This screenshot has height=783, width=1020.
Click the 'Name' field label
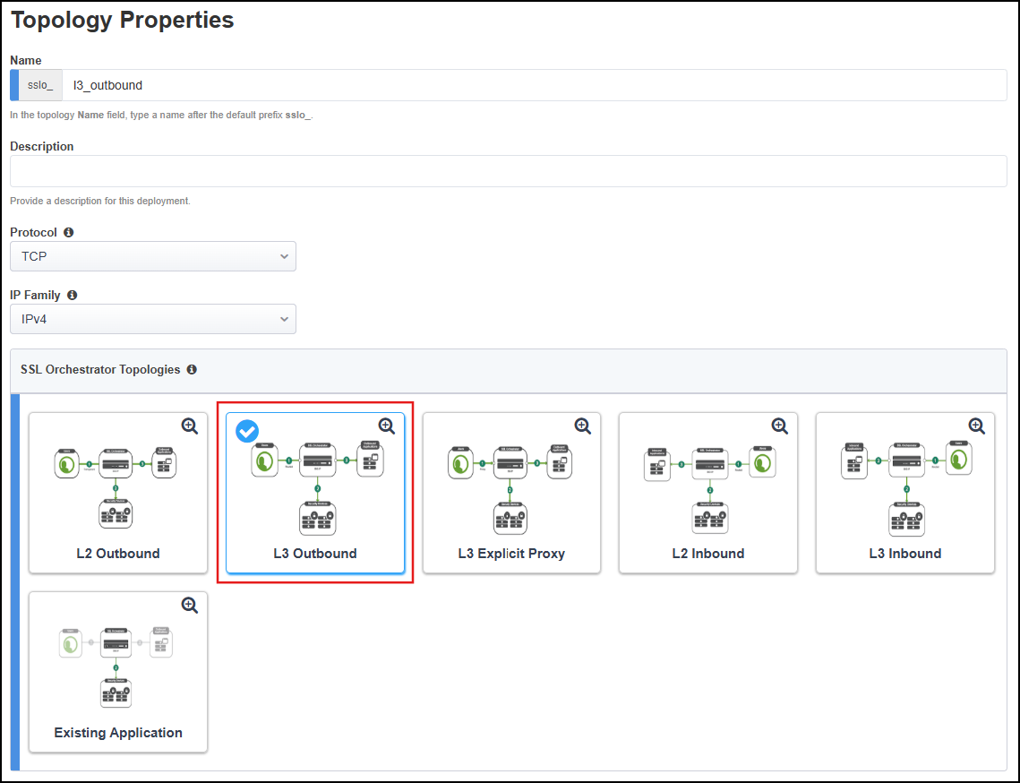tap(26, 61)
